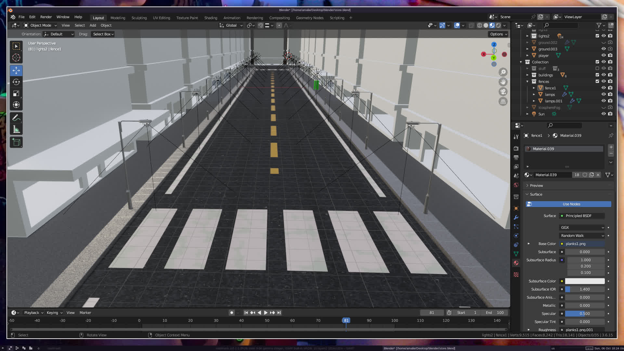
Task: Open the Modifiers wrench properties tab
Action: (x=516, y=217)
